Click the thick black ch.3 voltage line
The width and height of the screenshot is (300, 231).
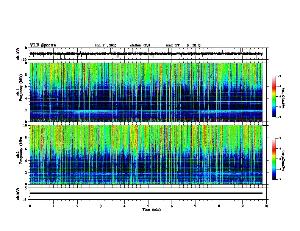146,193
